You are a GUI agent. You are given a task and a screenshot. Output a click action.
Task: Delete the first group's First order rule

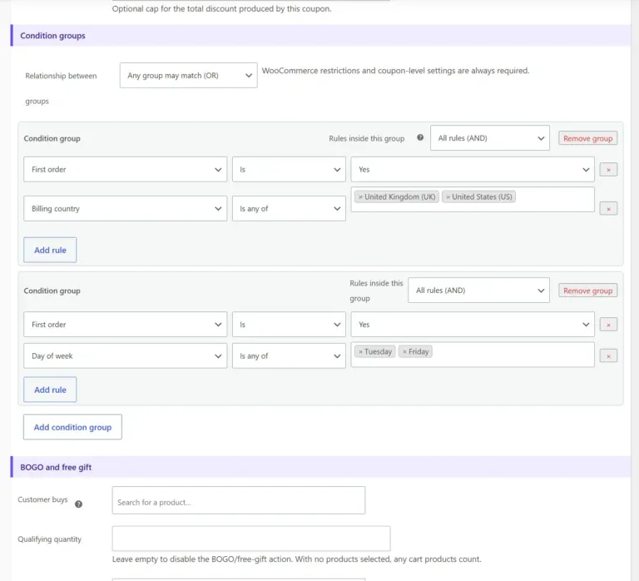608,170
